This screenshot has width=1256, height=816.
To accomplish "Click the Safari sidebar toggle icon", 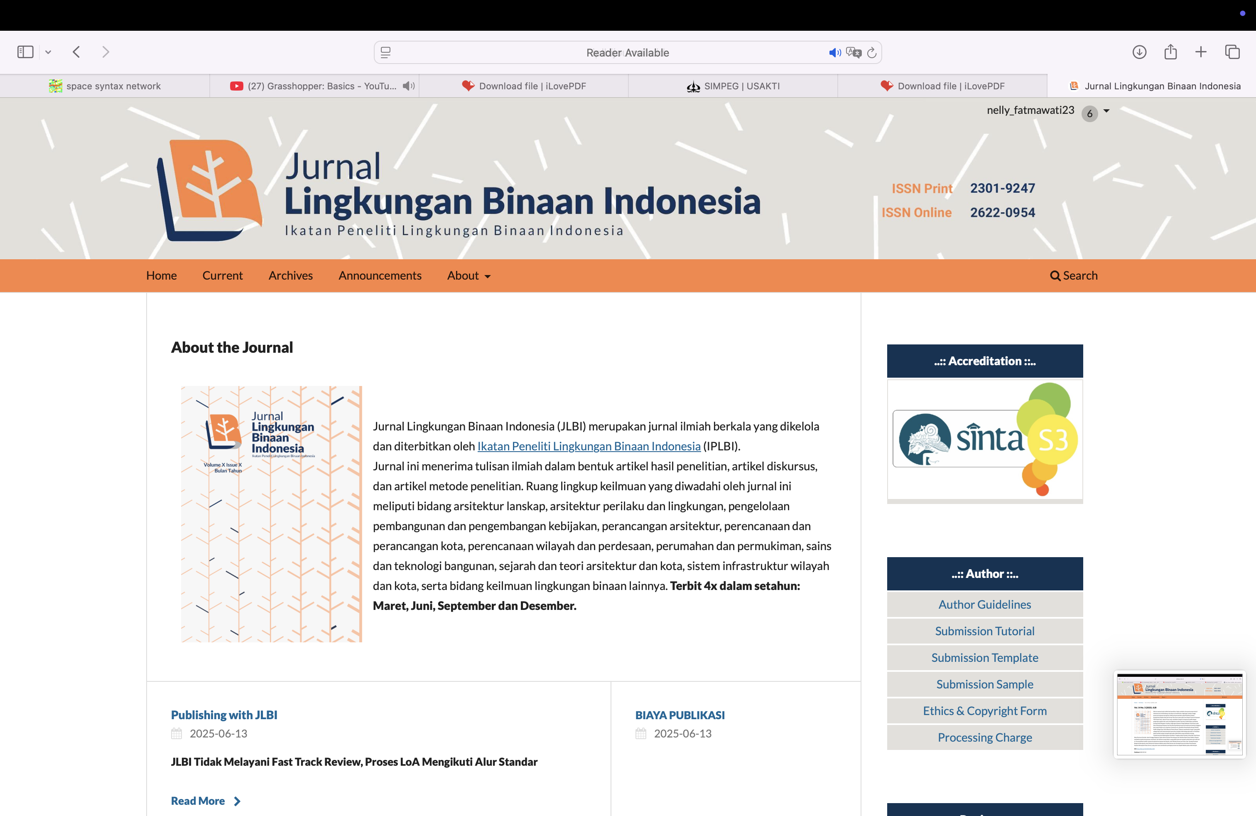I will [25, 52].
